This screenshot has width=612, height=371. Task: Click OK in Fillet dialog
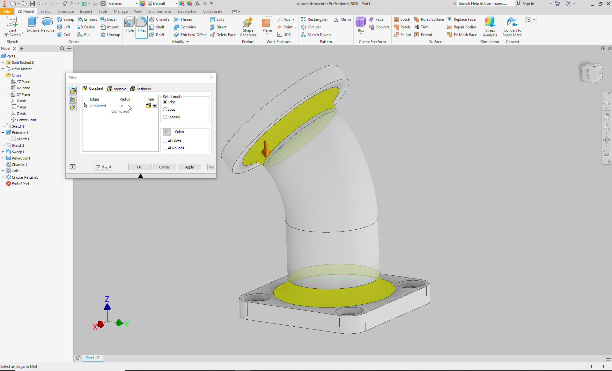(140, 167)
